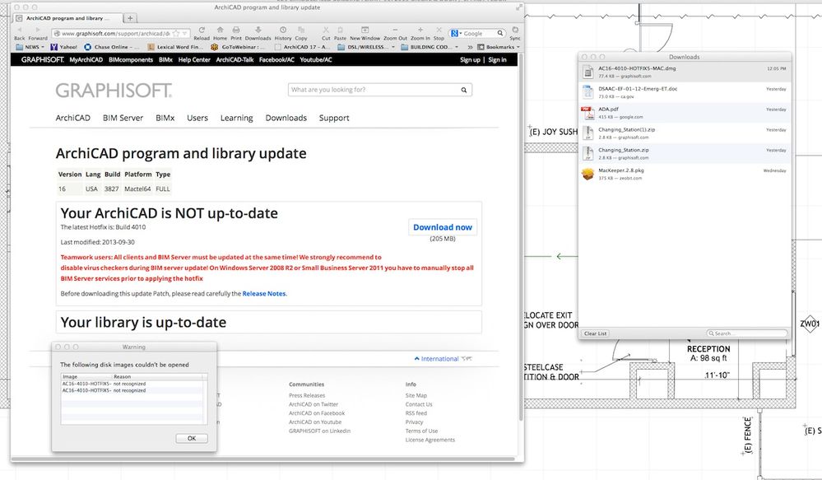The width and height of the screenshot is (822, 480).
Task: Open ArchiCAD on Twitter footer link
Action: 313,404
